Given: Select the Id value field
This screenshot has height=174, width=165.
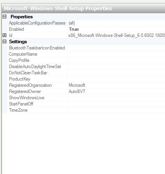Looking at the screenshot, I should pyautogui.click(x=116, y=35).
